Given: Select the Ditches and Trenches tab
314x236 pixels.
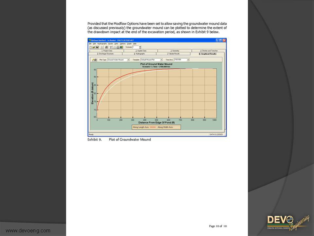Looking at the screenshot, I should tap(208, 51).
